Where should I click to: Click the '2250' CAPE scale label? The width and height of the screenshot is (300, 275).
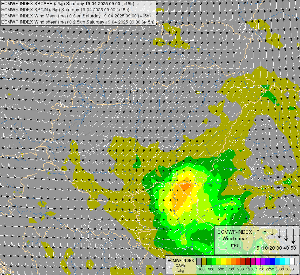pos(270,269)
